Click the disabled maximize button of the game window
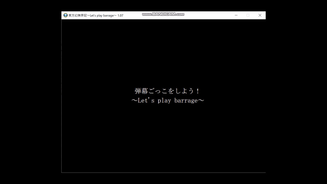This screenshot has height=184, width=327. 248,15
